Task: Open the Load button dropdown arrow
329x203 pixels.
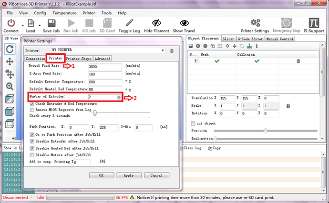Action: pos(40,26)
